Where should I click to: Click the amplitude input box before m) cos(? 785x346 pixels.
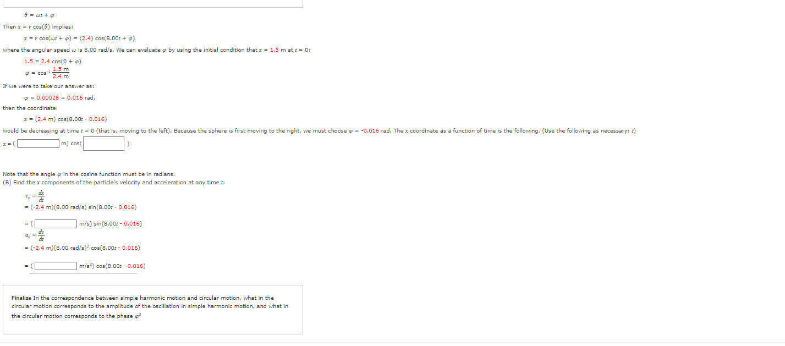pyautogui.click(x=37, y=144)
